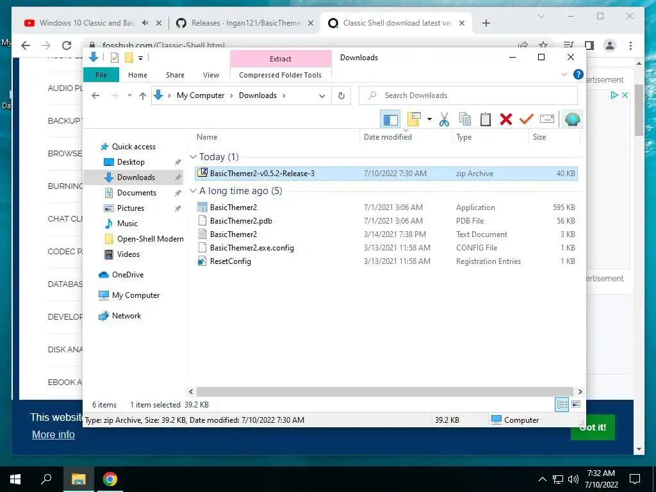Select Quick access in navigation pane
656x492 pixels.
click(133, 147)
